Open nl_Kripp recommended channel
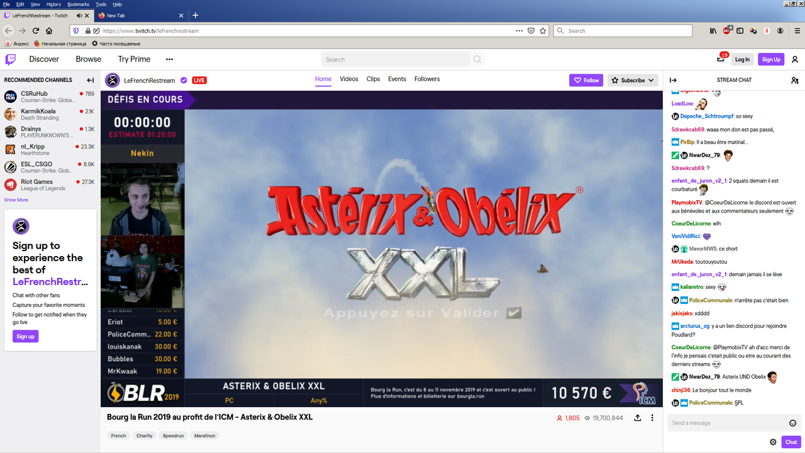 (x=50, y=150)
